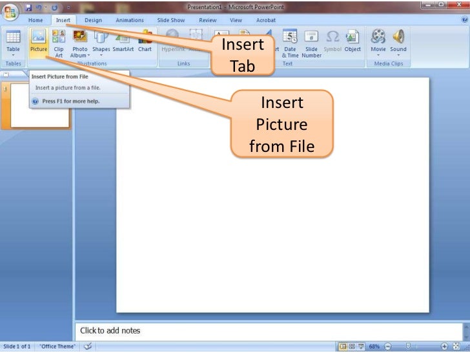Minimize the PowerPoint window
The height and width of the screenshot is (353, 470).
[428, 5]
